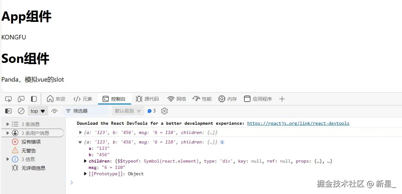Click the info badge after the expanded object
This screenshot has height=194, width=402.
coord(222,142)
